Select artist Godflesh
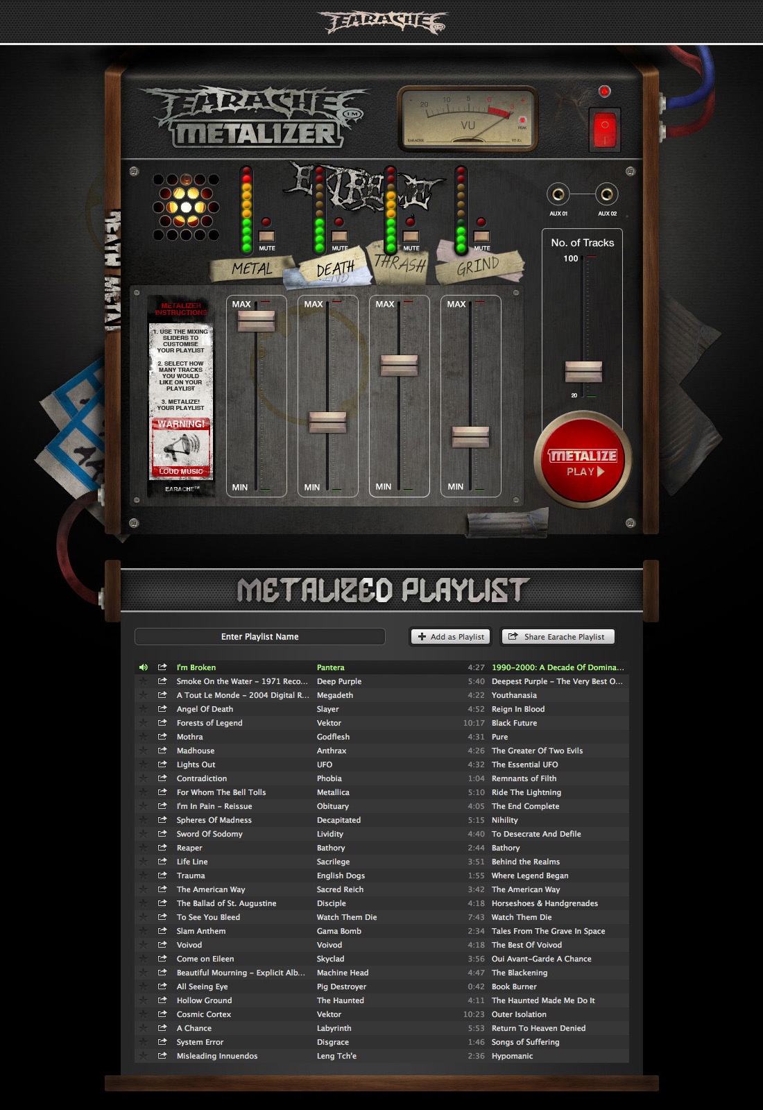 333,737
